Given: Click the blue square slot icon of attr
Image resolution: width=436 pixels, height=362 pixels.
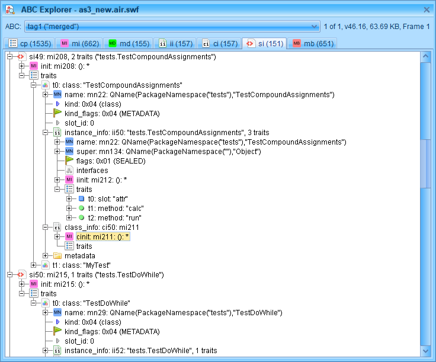Looking at the screenshot, I should pyautogui.click(x=82, y=198).
